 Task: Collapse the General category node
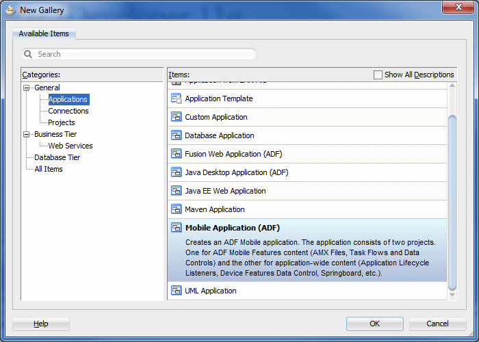pos(27,88)
